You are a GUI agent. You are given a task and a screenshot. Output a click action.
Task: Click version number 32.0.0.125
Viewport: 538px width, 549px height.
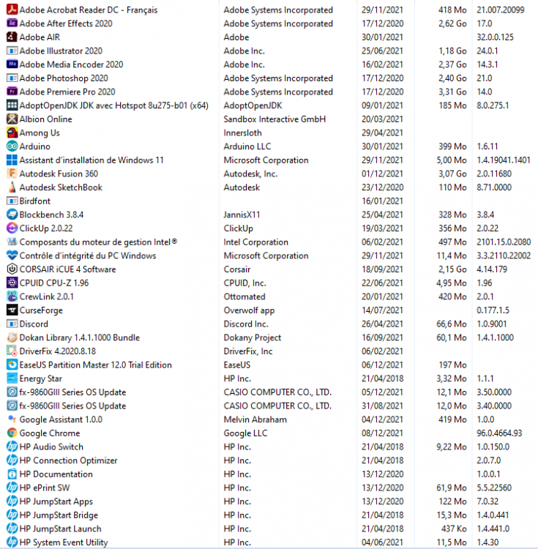(495, 37)
